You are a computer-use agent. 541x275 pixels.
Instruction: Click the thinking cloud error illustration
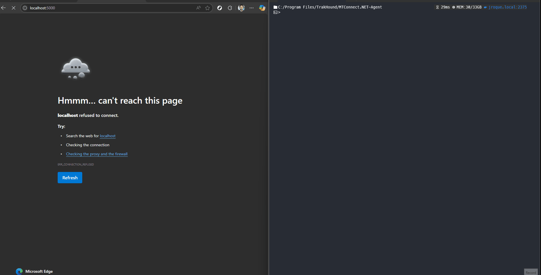(x=75, y=69)
